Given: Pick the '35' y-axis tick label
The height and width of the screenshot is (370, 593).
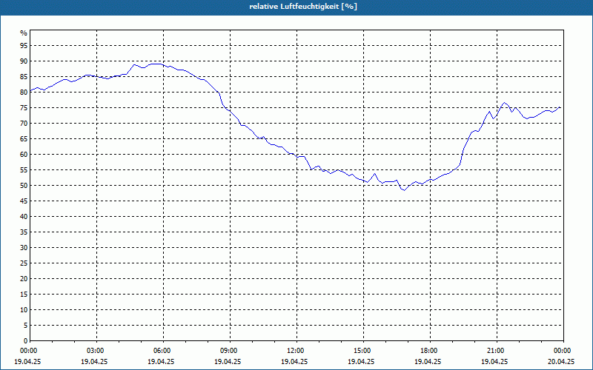Looking at the screenshot, I should (x=24, y=232).
